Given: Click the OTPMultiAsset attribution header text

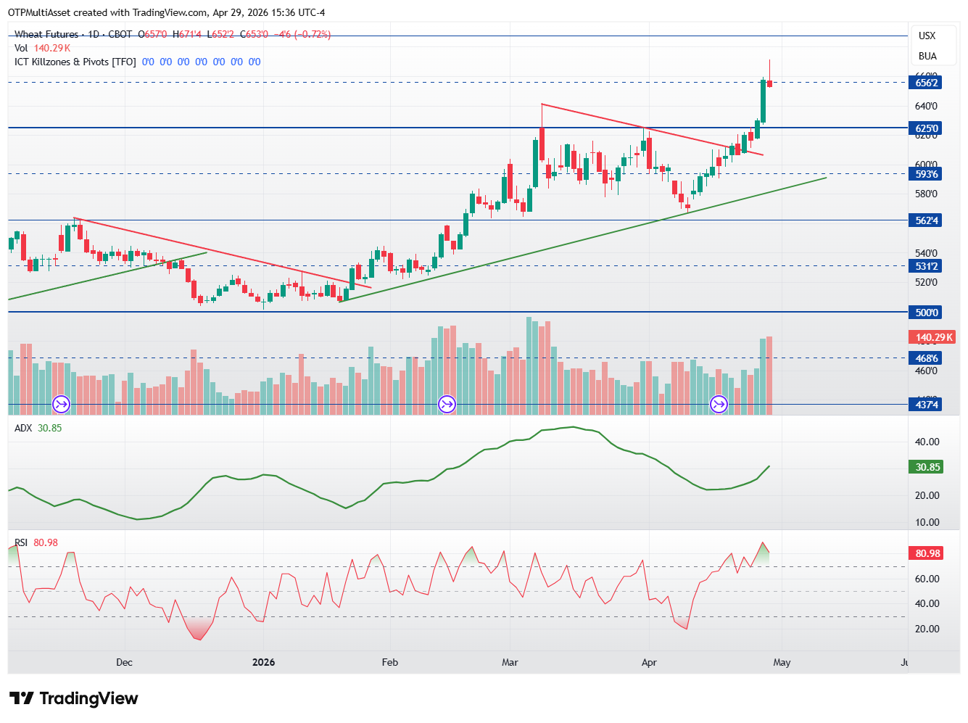Looking at the screenshot, I should [x=166, y=12].
